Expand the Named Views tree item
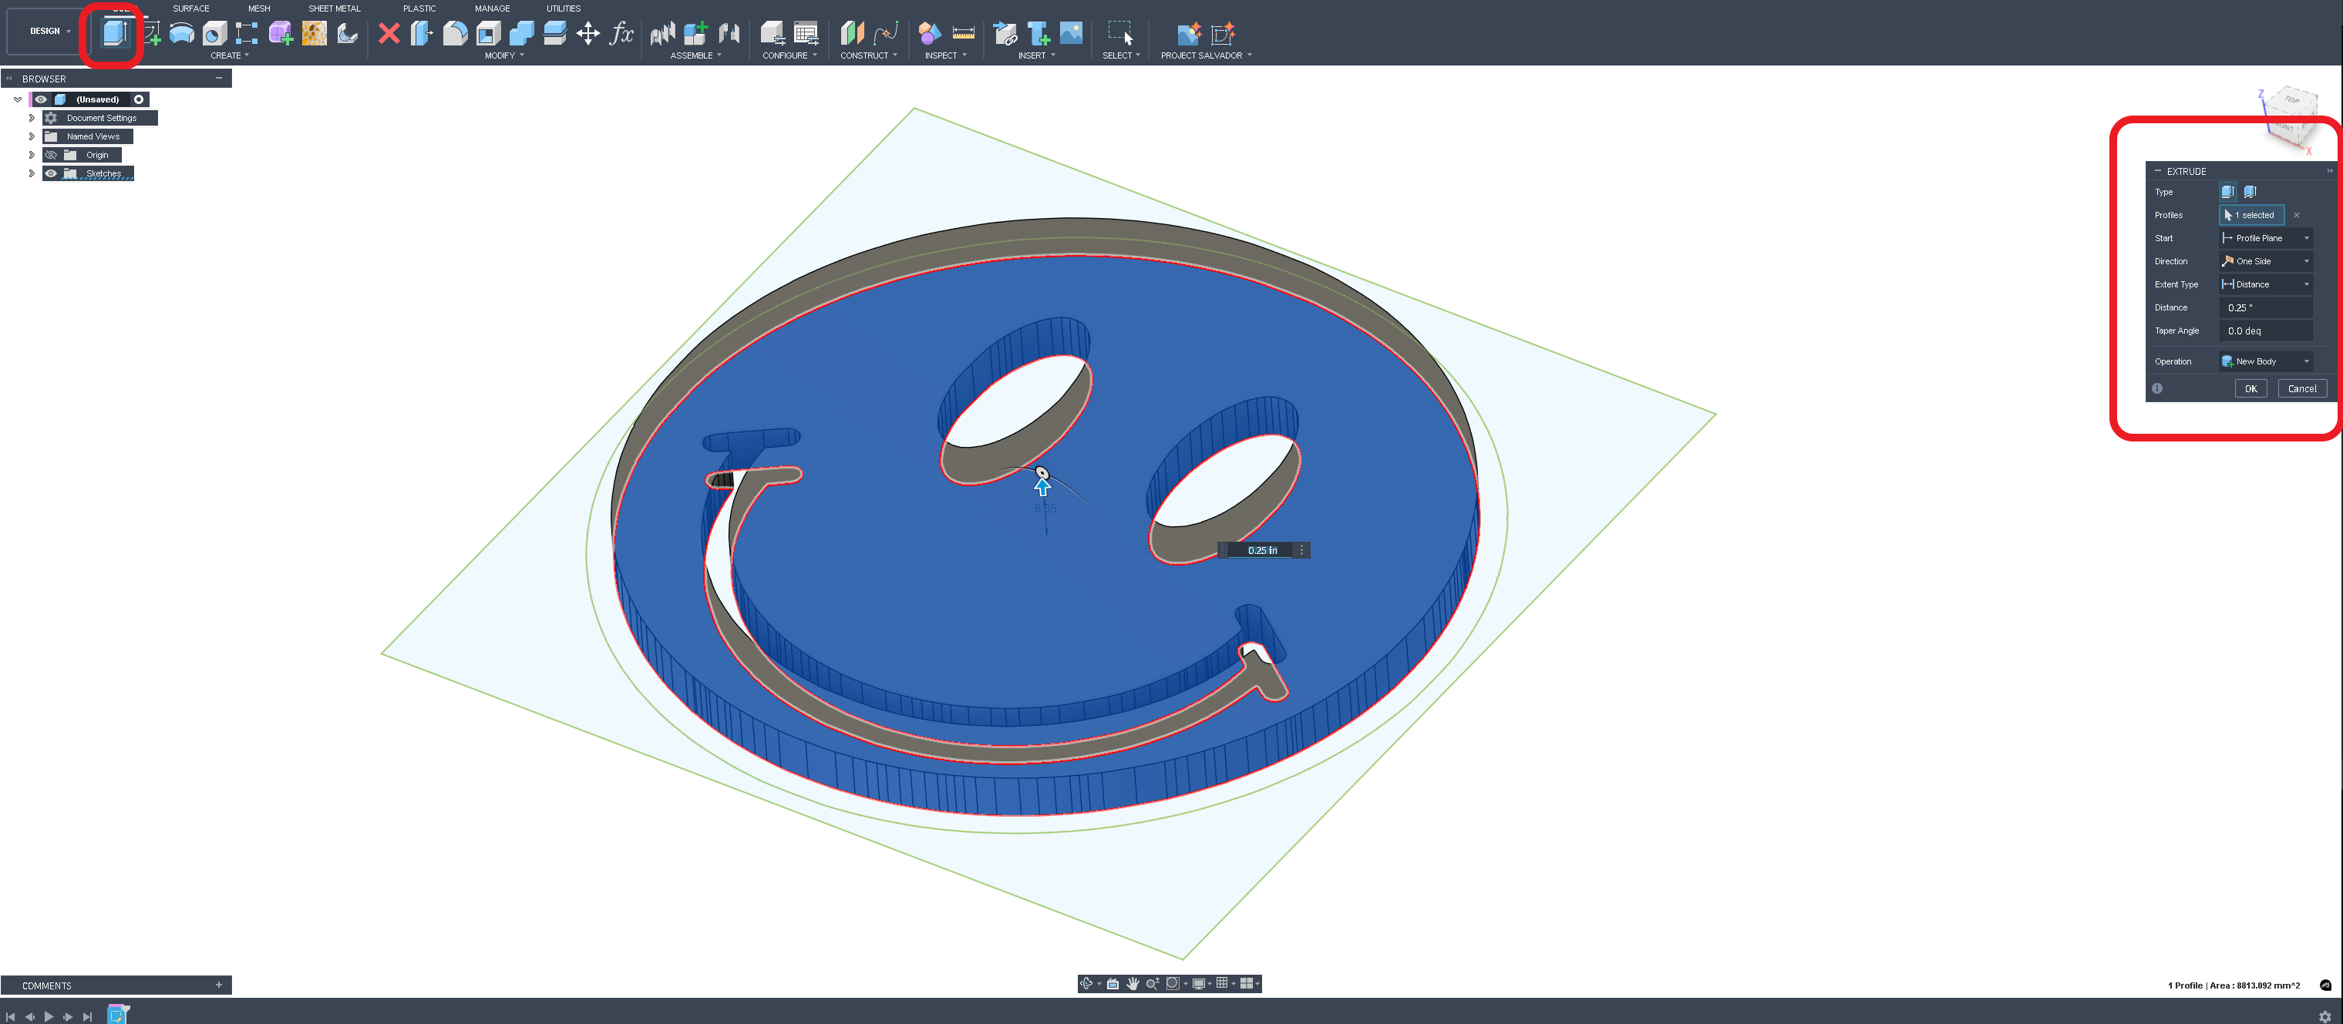This screenshot has width=2343, height=1024. click(31, 136)
